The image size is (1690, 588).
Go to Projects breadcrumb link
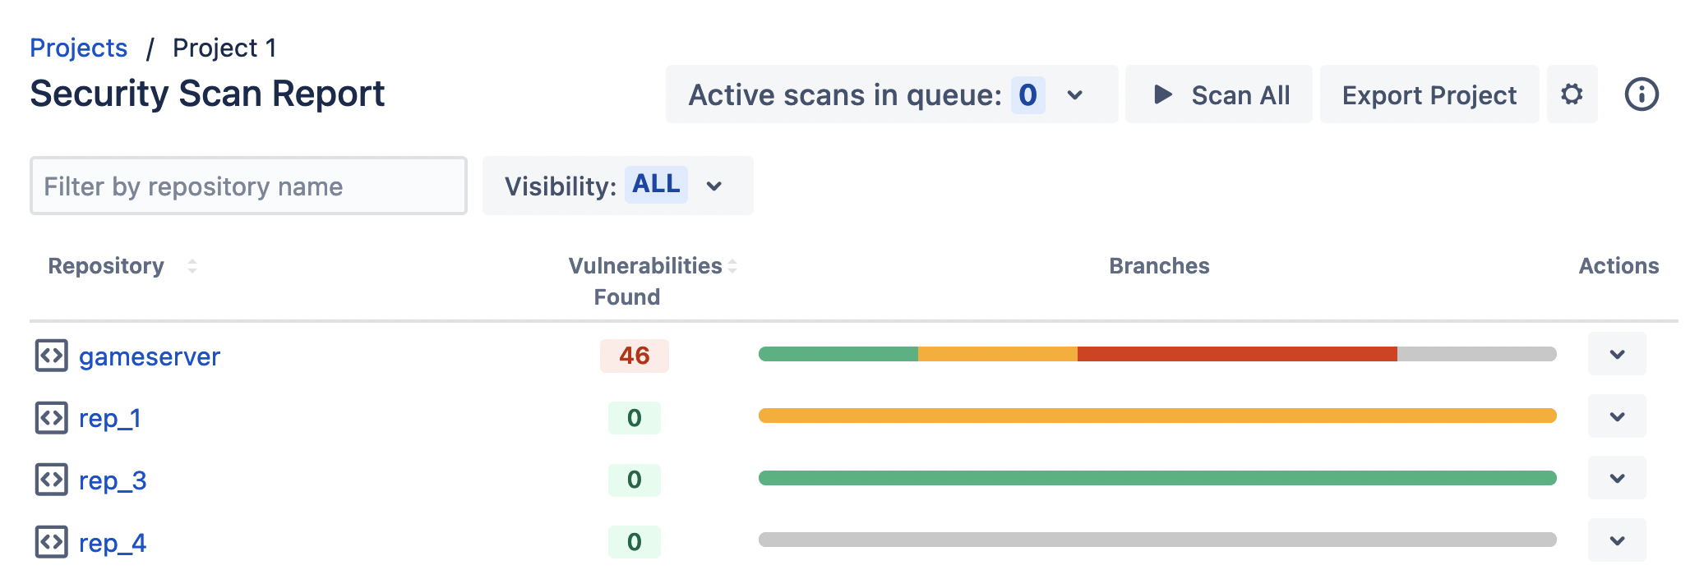click(x=79, y=48)
